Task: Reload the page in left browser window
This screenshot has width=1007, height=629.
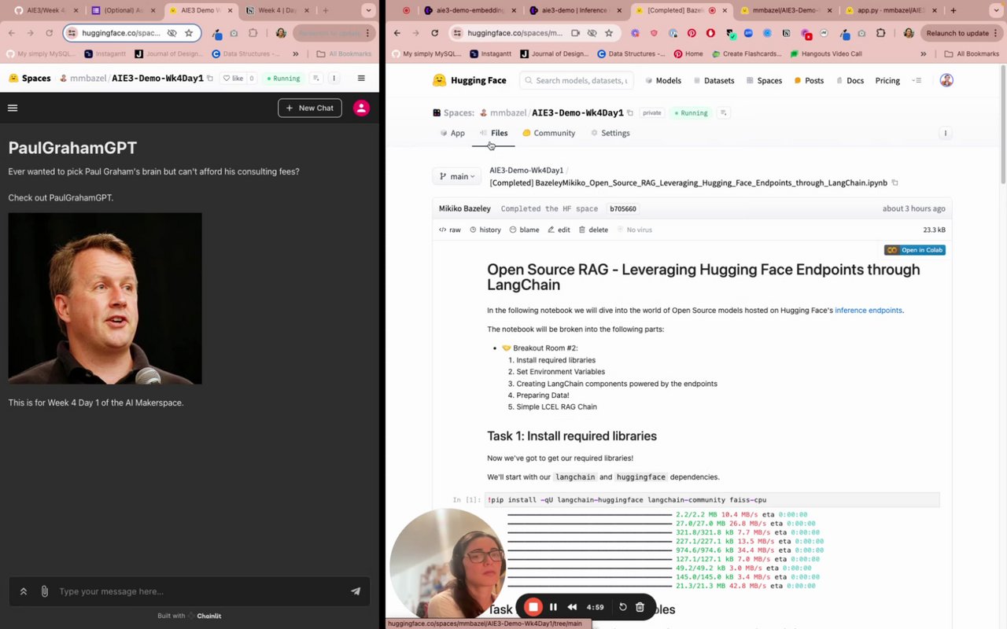Action: pyautogui.click(x=49, y=33)
